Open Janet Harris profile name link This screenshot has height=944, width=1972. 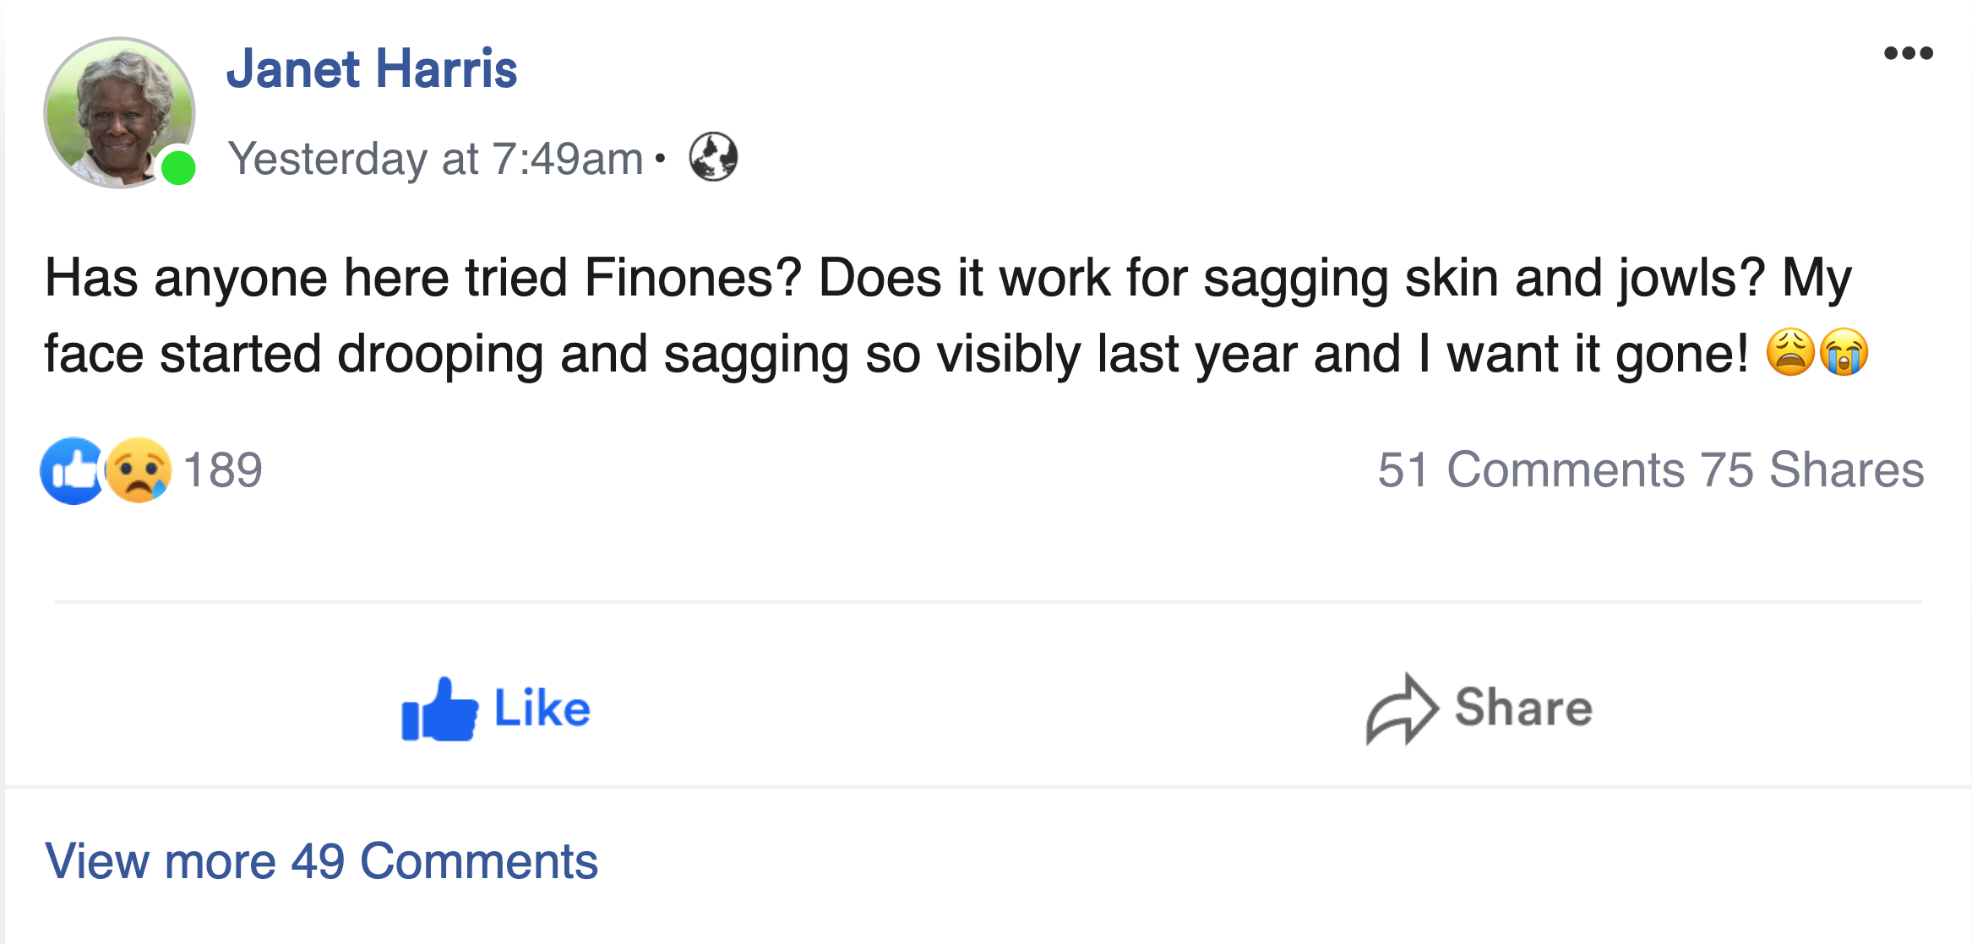[372, 69]
